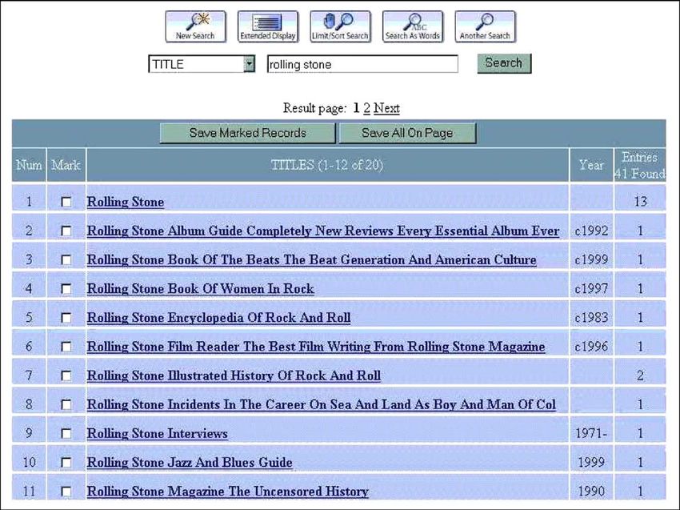The image size is (680, 510).
Task: Tick the Rolling Stone Incidents row checkbox
Action: click(66, 404)
